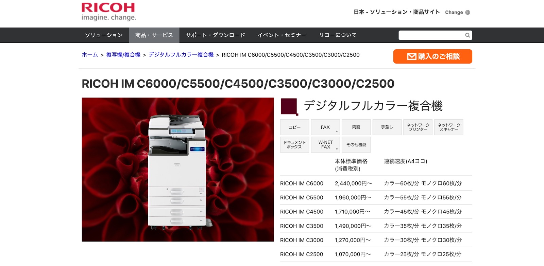Open the ソリューション menu
The image size is (544, 266).
[104, 35]
